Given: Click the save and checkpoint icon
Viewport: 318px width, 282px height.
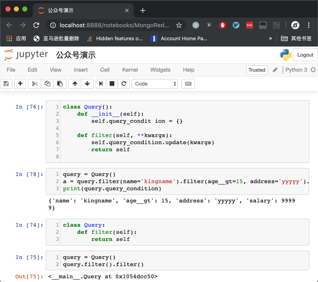Looking at the screenshot, I should point(6,84).
